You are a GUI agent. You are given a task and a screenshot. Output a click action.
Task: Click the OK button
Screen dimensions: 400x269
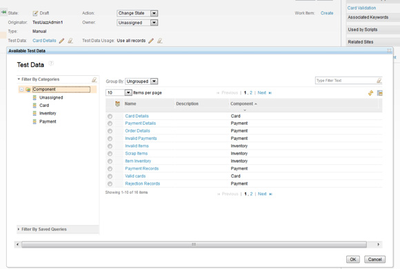(353, 259)
